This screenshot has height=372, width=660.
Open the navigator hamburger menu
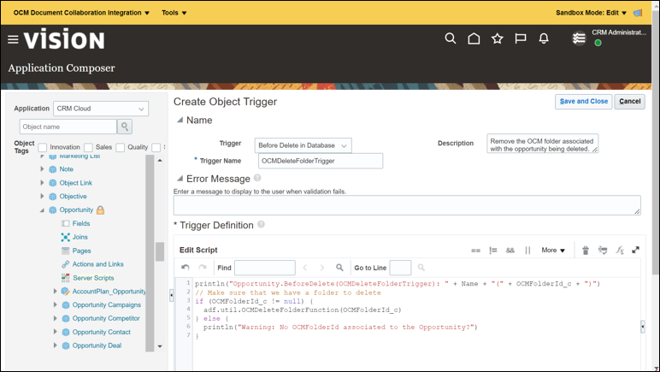(13, 39)
